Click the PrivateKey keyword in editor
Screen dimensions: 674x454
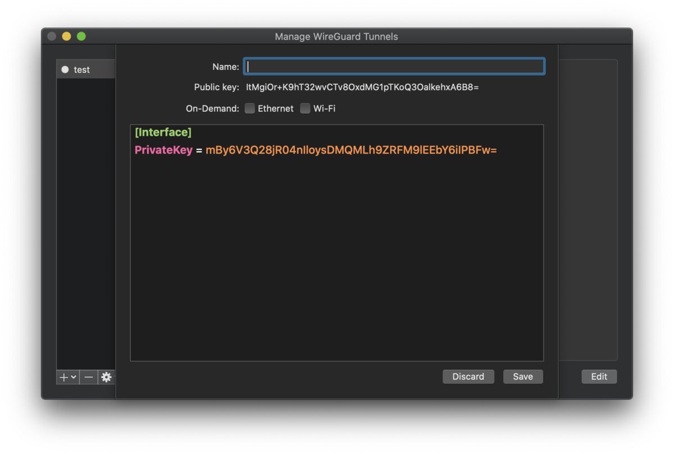tap(163, 150)
